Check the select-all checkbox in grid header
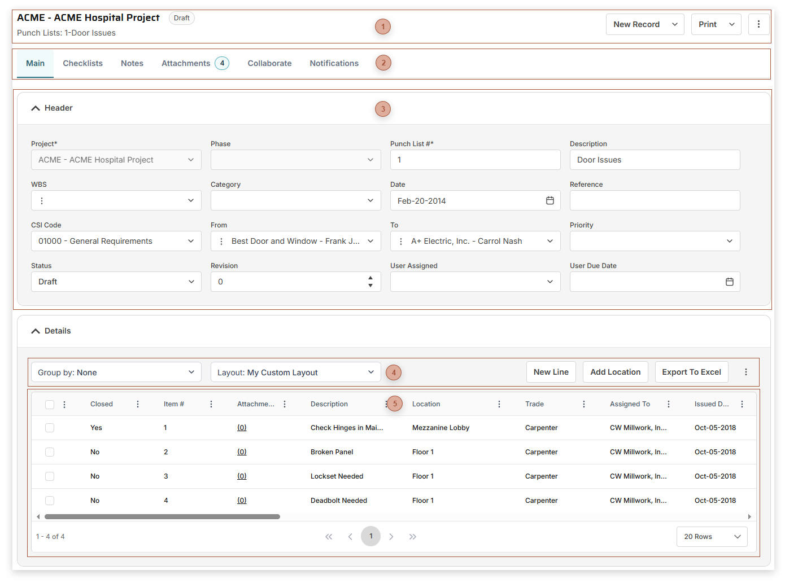Image resolution: width=785 pixels, height=583 pixels. (x=50, y=404)
